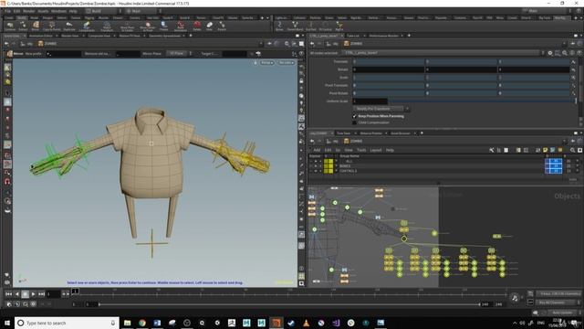
Task: Click the ZOMBIE path button in network editor
Action: 353,141
